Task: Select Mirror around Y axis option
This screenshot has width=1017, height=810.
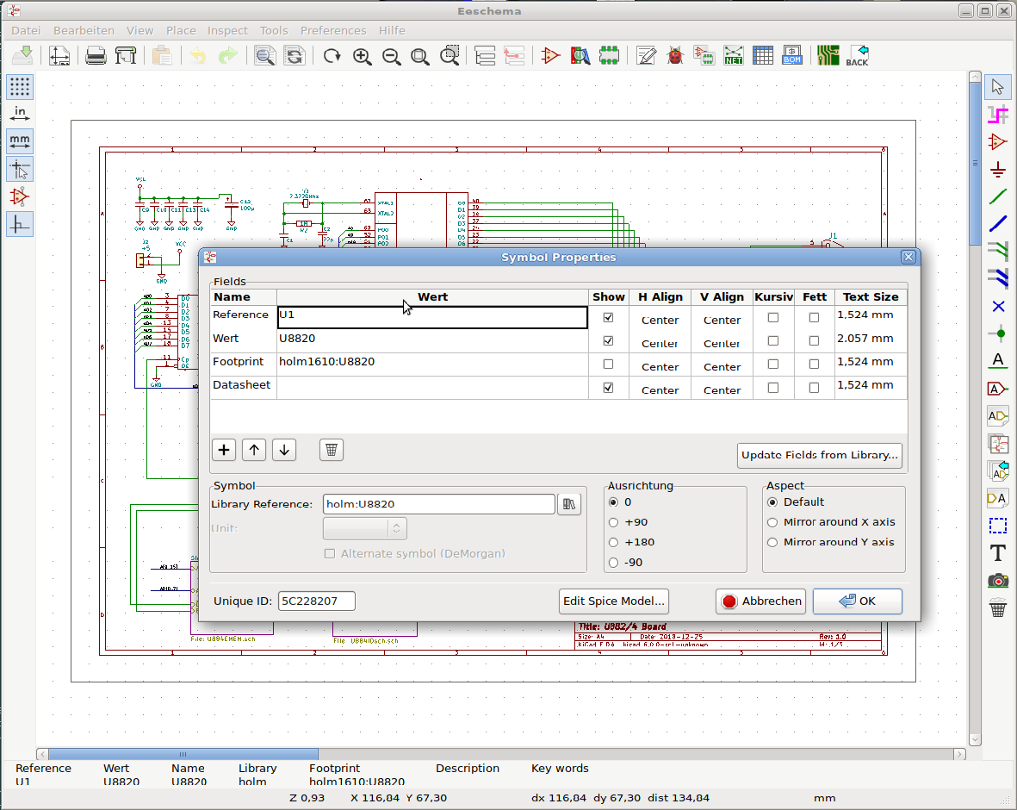Action: pyautogui.click(x=772, y=543)
